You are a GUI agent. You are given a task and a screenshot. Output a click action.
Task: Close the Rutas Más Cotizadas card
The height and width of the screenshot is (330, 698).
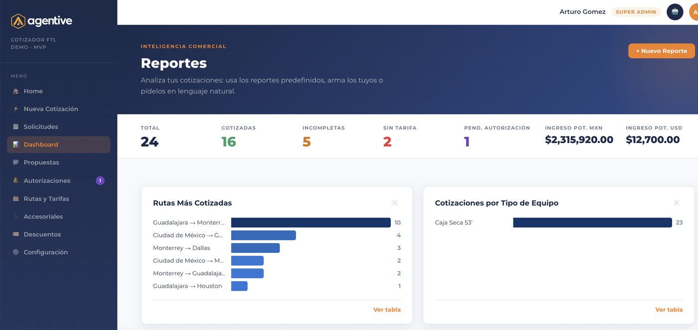394,203
